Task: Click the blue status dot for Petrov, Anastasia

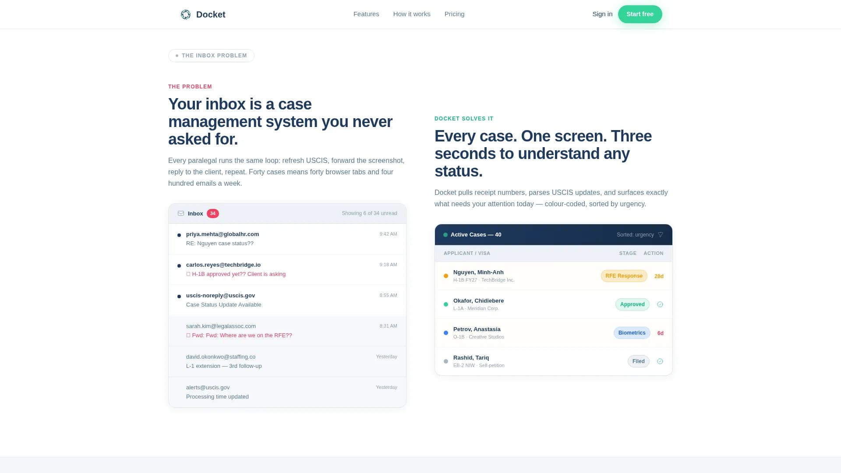Action: 446,333
